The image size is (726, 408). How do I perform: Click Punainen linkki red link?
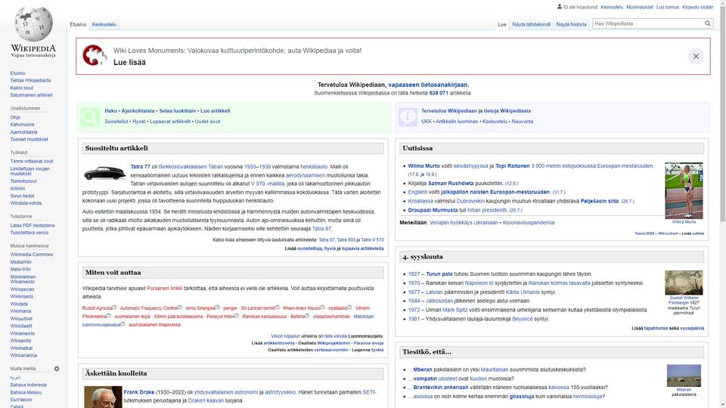(x=164, y=288)
